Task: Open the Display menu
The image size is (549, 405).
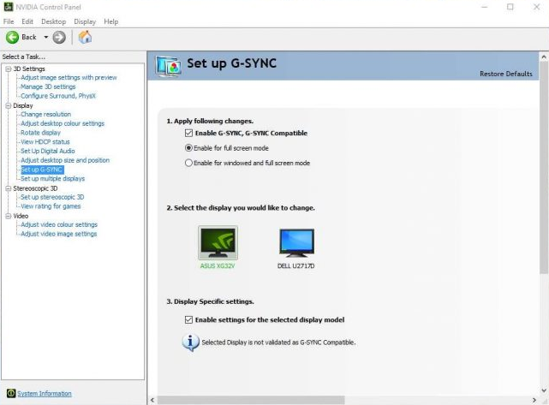Action: pos(85,21)
